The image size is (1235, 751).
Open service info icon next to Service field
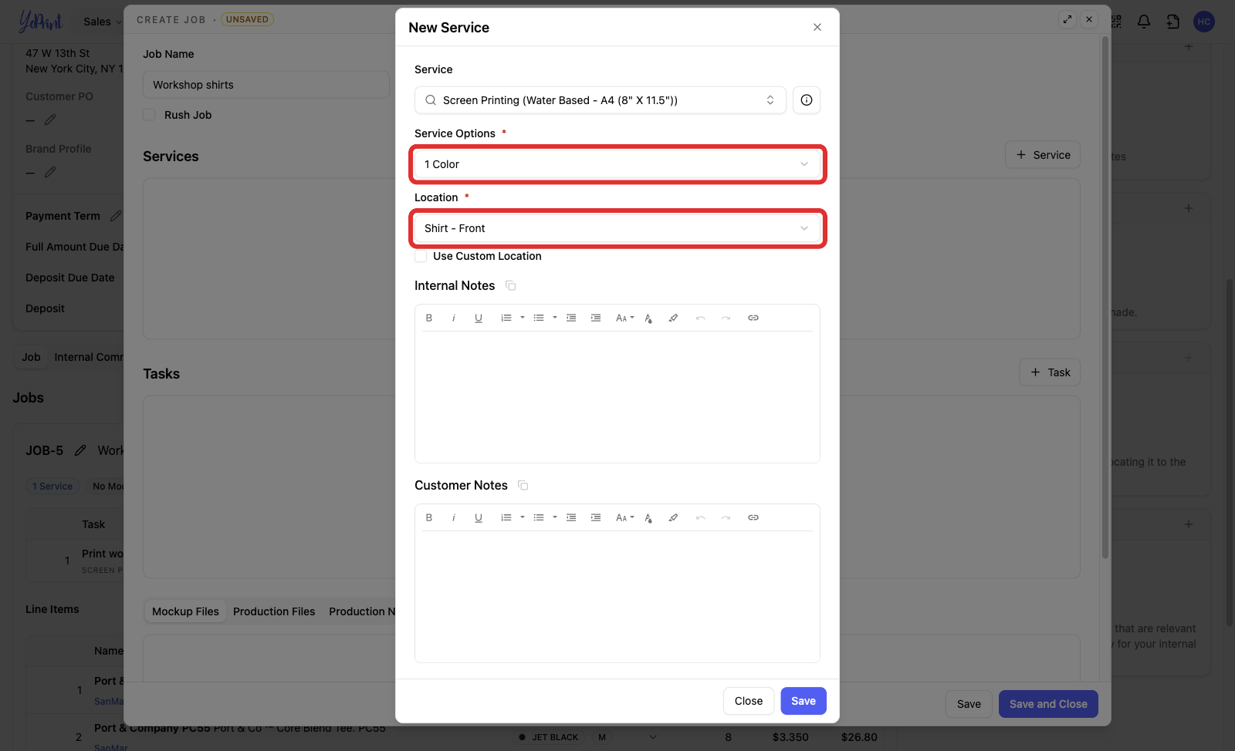[x=806, y=100]
